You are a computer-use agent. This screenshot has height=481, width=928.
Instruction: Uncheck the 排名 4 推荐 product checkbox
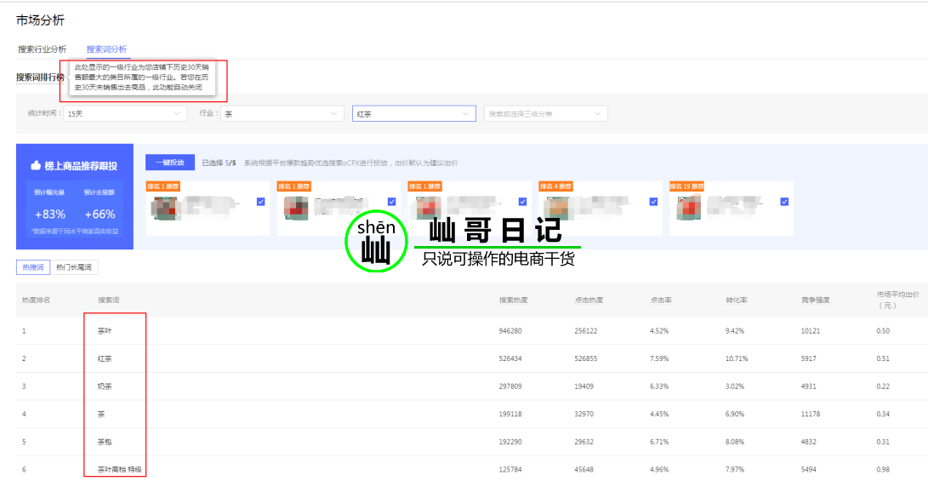(653, 202)
